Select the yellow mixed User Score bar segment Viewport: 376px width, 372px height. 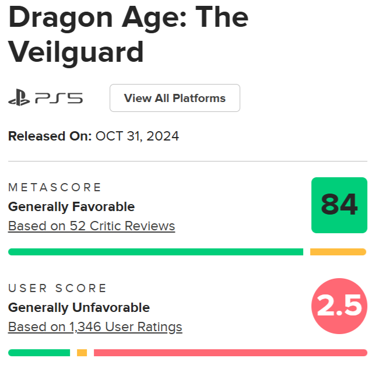click(x=82, y=353)
